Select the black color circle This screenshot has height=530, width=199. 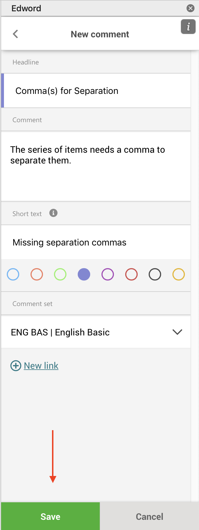tap(155, 274)
